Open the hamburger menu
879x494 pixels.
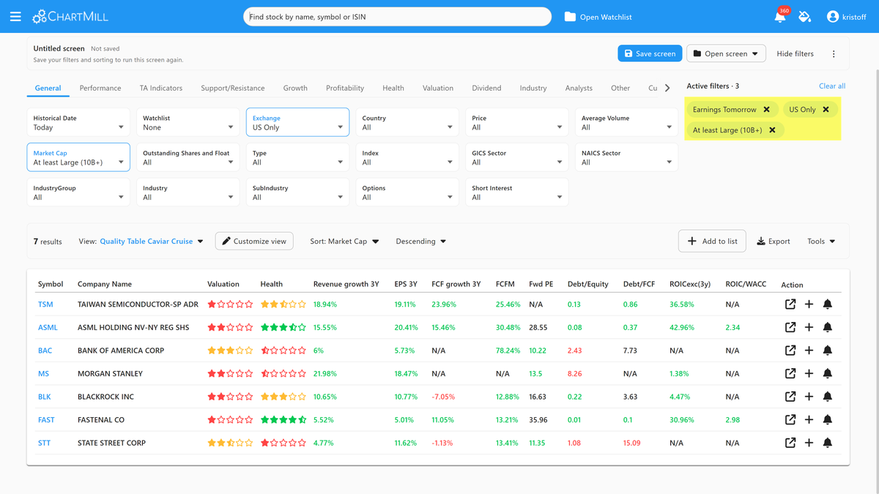click(15, 16)
